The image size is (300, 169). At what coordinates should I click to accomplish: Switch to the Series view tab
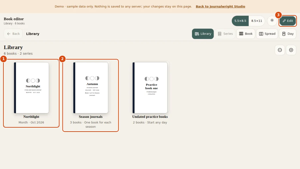click(225, 34)
